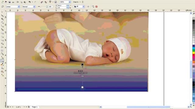Select the Zoom tool in the toolbox
This screenshot has width=195, height=109.
2,22
